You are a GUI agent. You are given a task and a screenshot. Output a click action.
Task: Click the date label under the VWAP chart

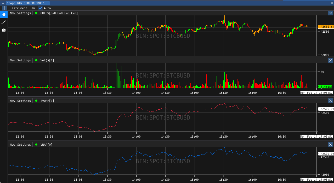point(316,180)
